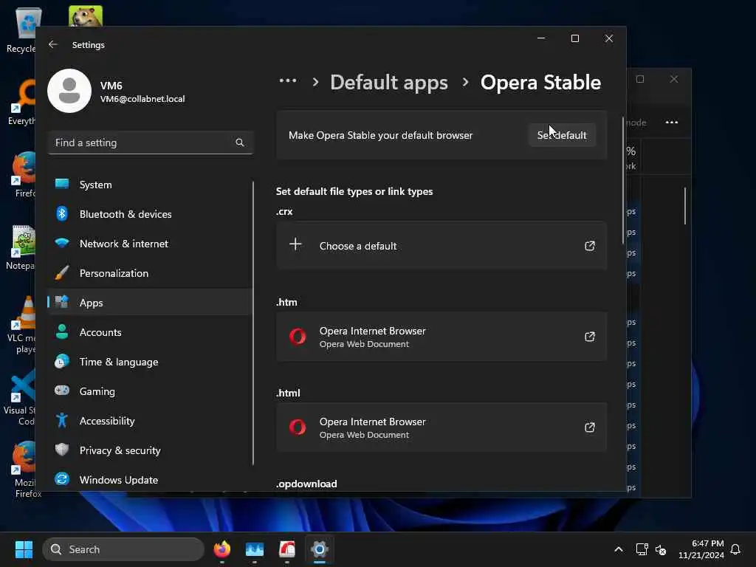Minimize the Settings window
The height and width of the screenshot is (567, 756).
541,38
